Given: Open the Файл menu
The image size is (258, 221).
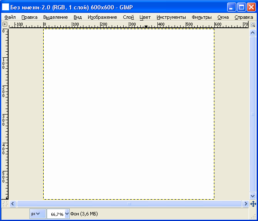Looking at the screenshot, I should pyautogui.click(x=10, y=17).
